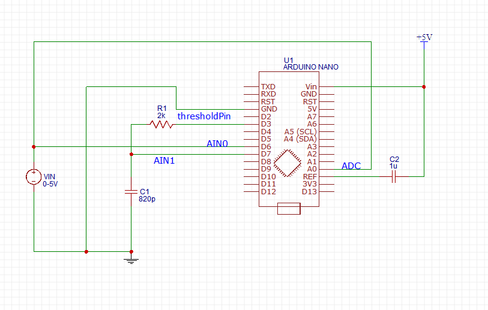This screenshot has height=310, width=488.
Task: Select the D9 pin label
Action: (x=266, y=169)
